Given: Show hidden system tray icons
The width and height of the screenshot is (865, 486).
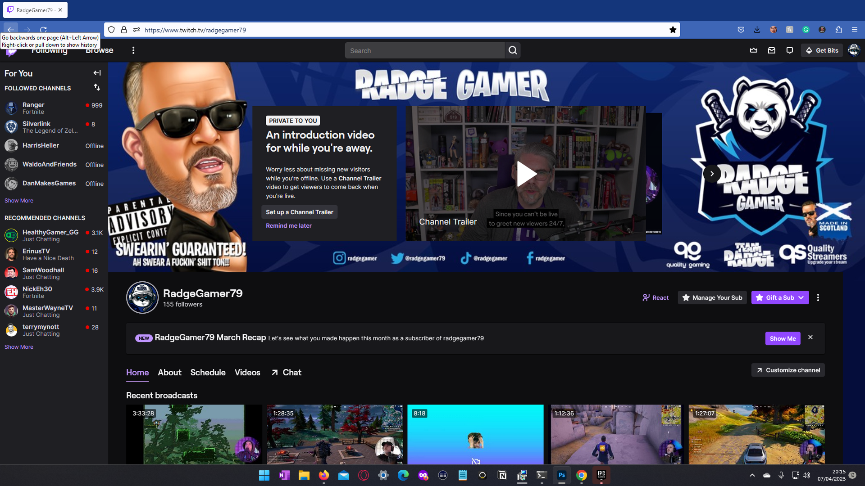Looking at the screenshot, I should pyautogui.click(x=752, y=475).
